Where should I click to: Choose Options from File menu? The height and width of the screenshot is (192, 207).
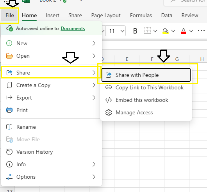(x=52, y=177)
